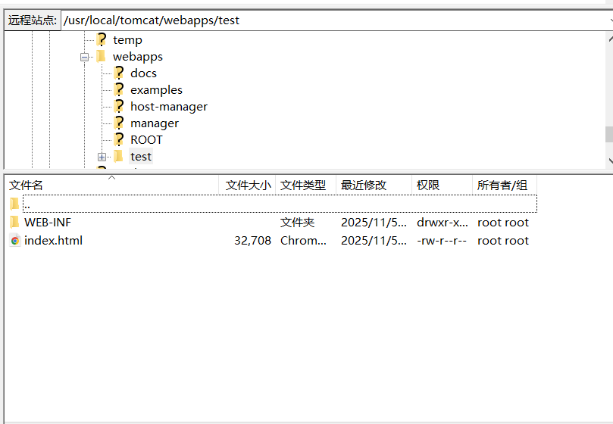Image resolution: width=613 pixels, height=424 pixels.
Task: Click the 远程站点 label
Action: point(33,20)
